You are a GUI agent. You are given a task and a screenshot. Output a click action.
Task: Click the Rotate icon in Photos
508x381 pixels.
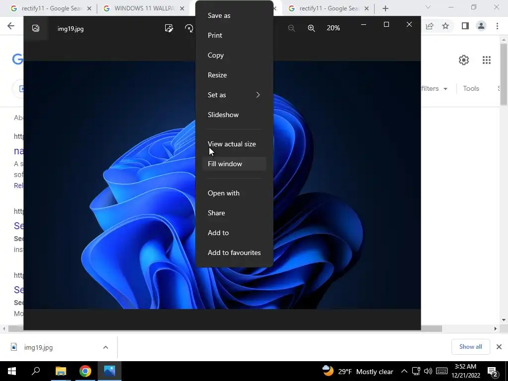(189, 28)
